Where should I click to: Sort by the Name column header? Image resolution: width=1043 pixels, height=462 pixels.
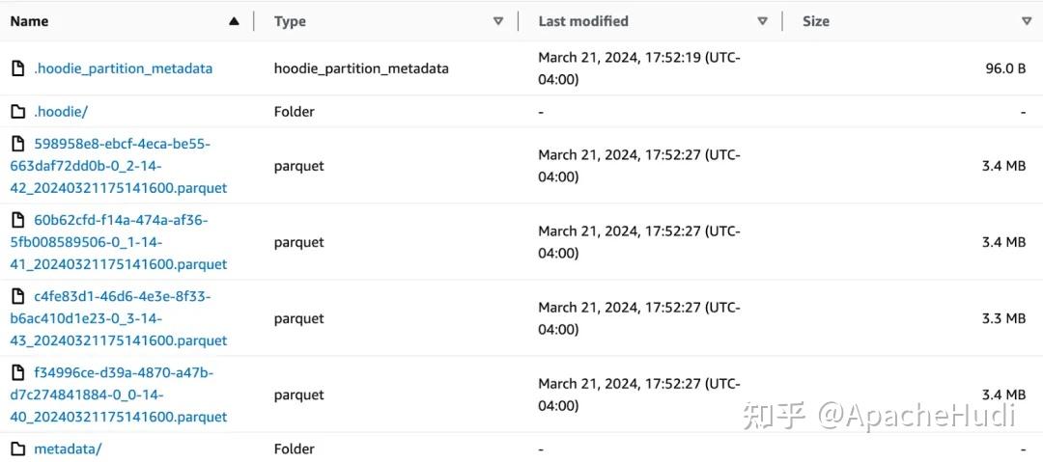click(29, 21)
